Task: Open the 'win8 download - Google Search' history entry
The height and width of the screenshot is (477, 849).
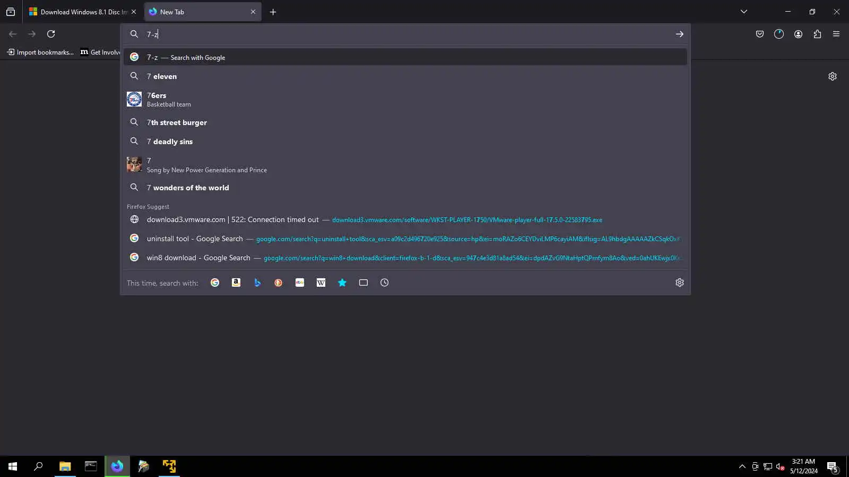Action: (x=405, y=258)
